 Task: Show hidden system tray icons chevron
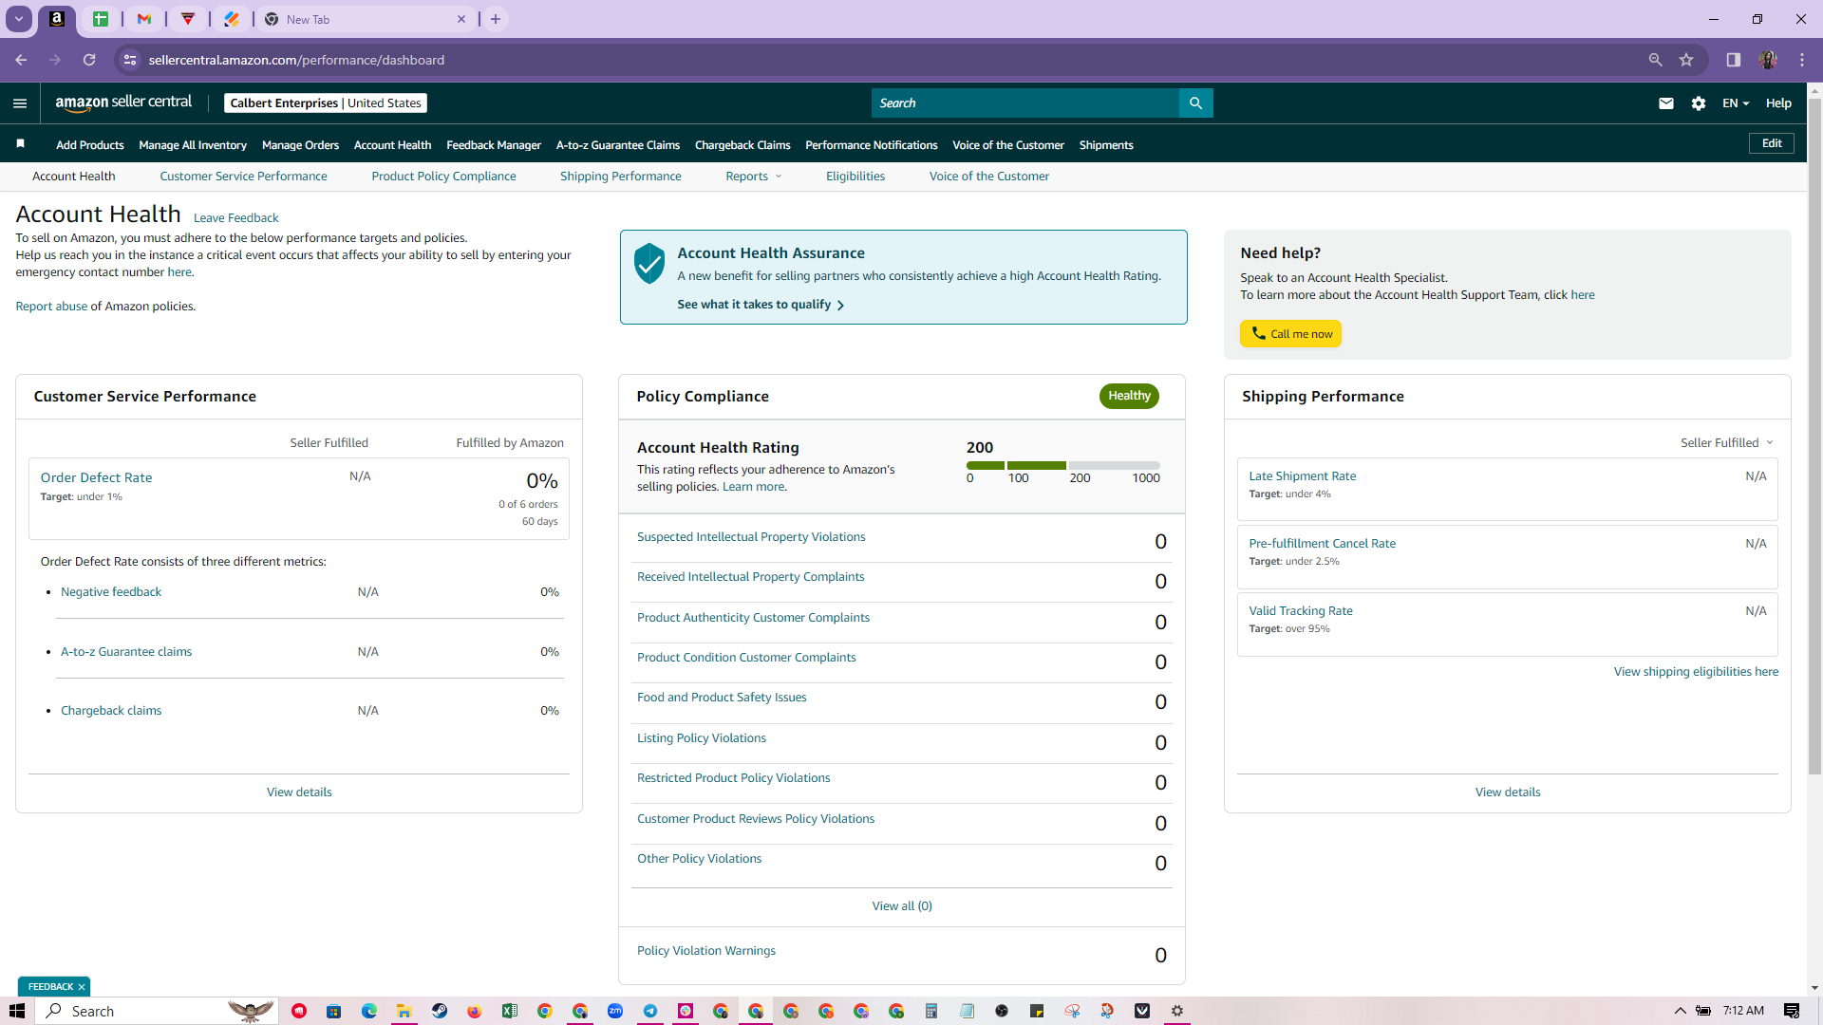tap(1680, 1011)
